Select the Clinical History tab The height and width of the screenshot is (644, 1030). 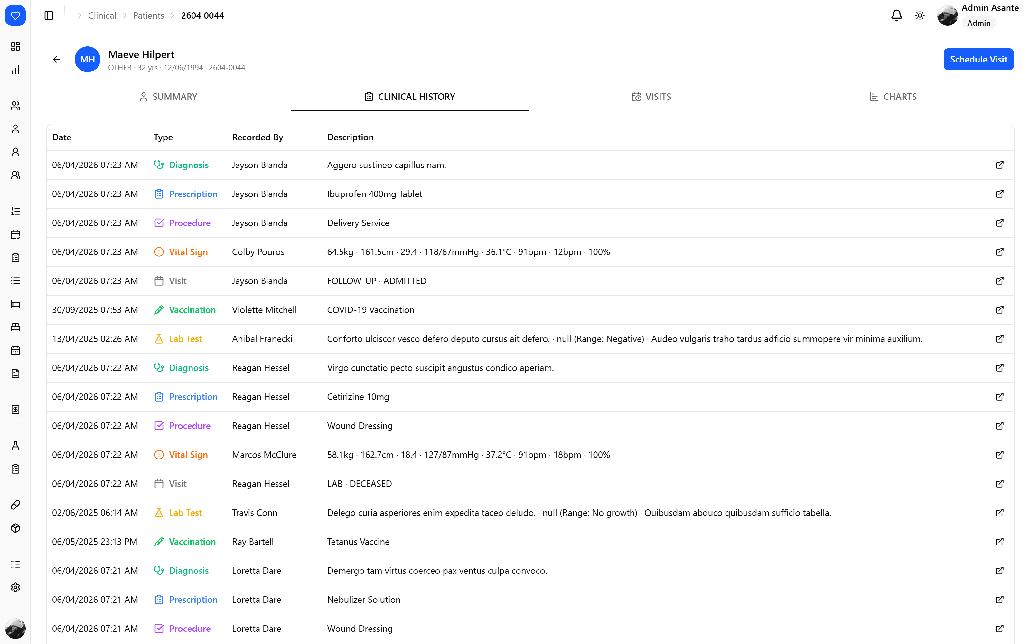pos(409,97)
